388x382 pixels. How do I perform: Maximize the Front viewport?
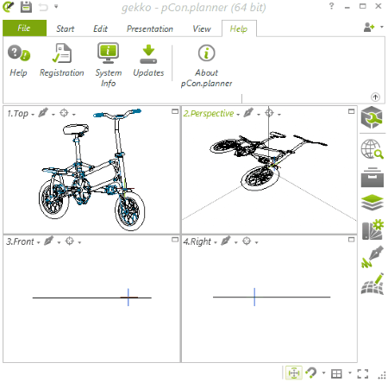[x=175, y=240]
